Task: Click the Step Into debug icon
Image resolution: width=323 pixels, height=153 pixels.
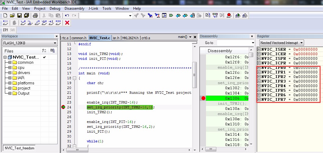Action: 30,22
